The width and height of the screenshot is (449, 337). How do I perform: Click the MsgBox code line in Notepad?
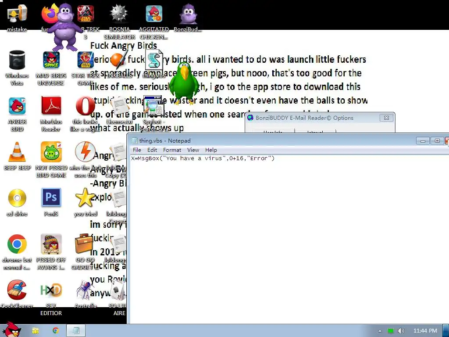pyautogui.click(x=203, y=158)
